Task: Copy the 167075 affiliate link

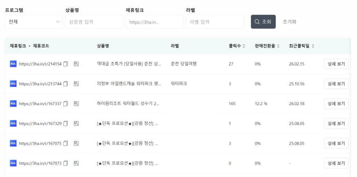Action: (66, 143)
